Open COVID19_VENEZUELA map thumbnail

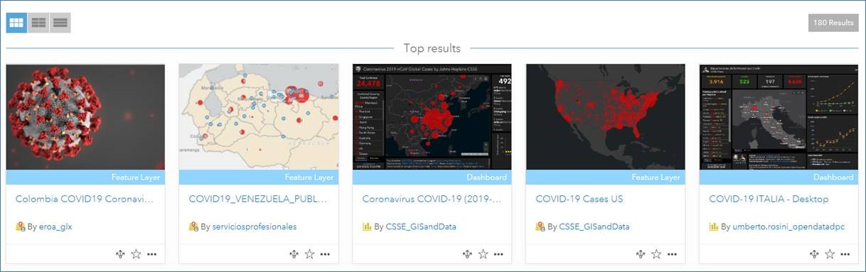259,117
